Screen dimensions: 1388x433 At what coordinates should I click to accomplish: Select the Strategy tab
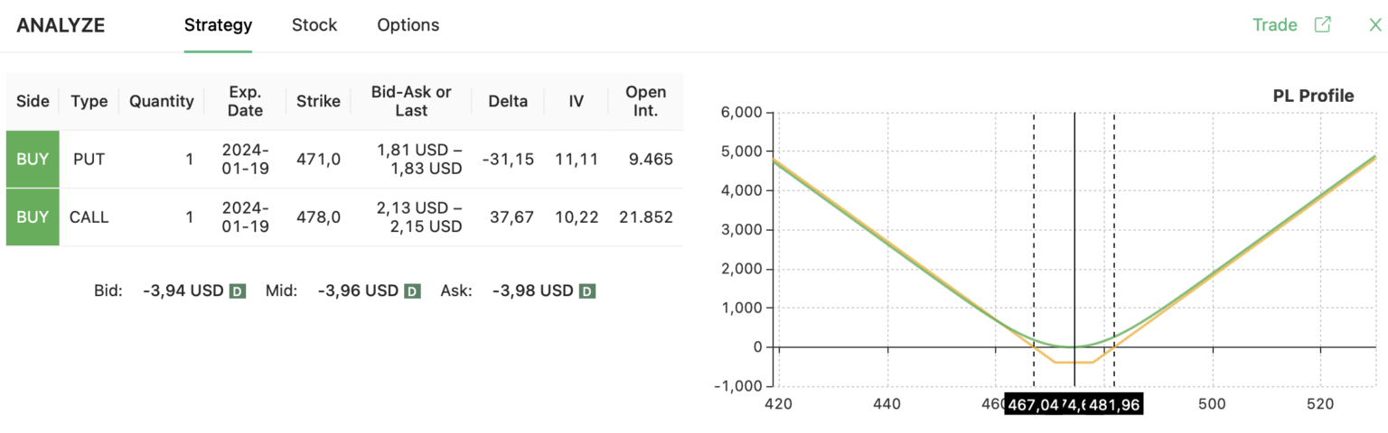(218, 25)
